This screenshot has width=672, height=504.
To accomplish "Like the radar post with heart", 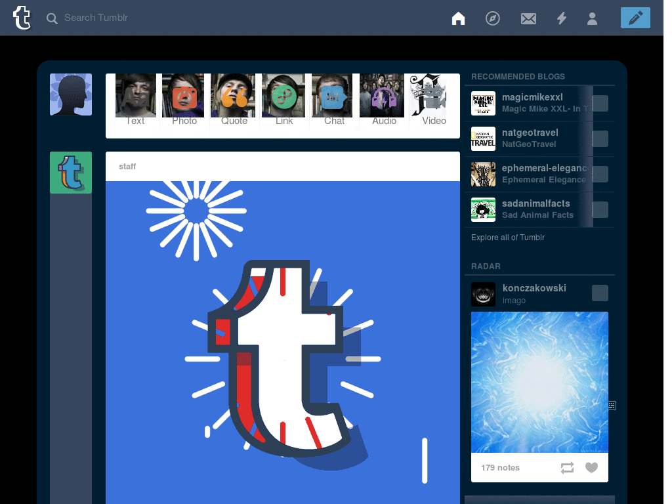I will [591, 467].
